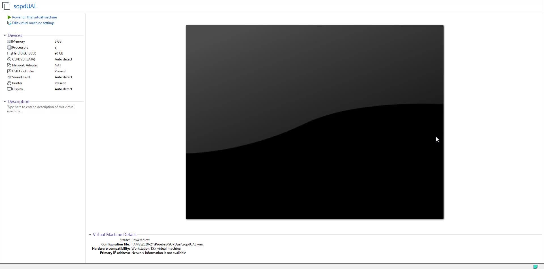Click the Description section heading
This screenshot has height=269, width=544.
18,102
